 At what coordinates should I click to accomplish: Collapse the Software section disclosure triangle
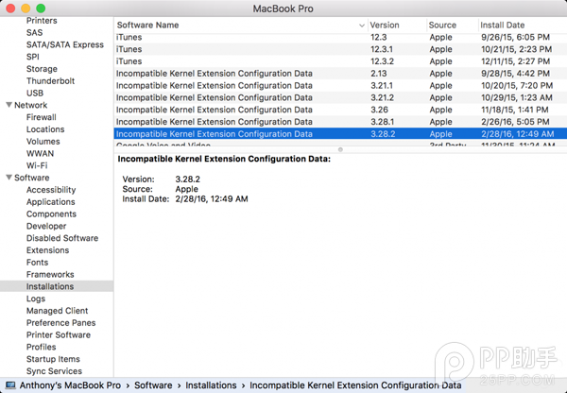click(x=9, y=178)
